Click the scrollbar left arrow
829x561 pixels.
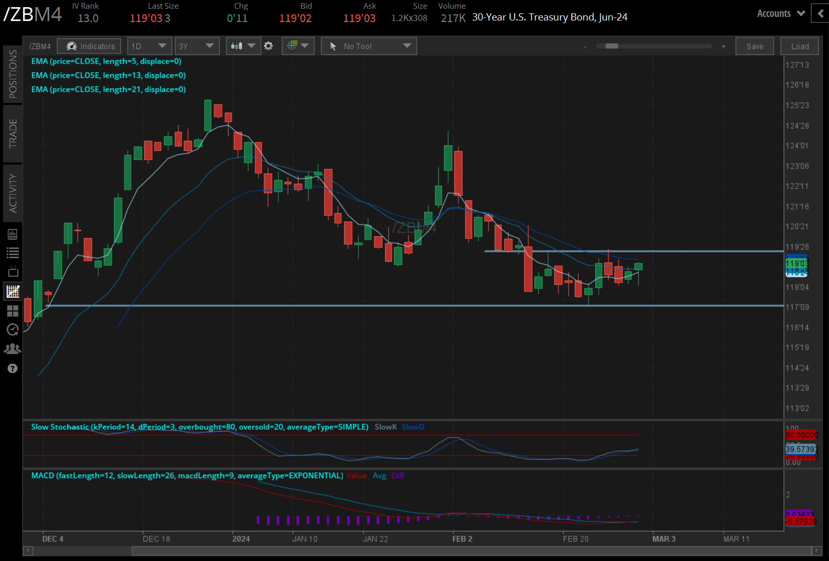click(x=28, y=551)
